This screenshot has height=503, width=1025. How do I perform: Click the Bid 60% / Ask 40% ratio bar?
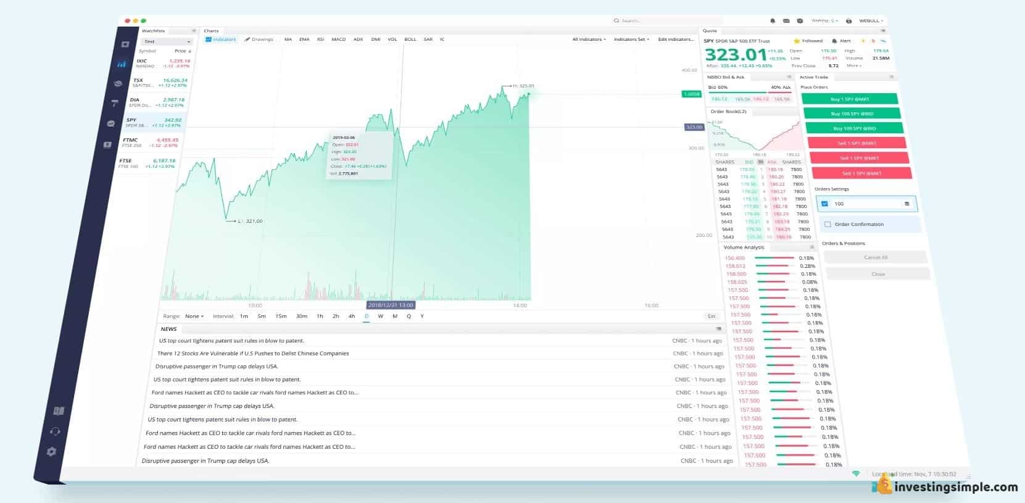tap(749, 93)
